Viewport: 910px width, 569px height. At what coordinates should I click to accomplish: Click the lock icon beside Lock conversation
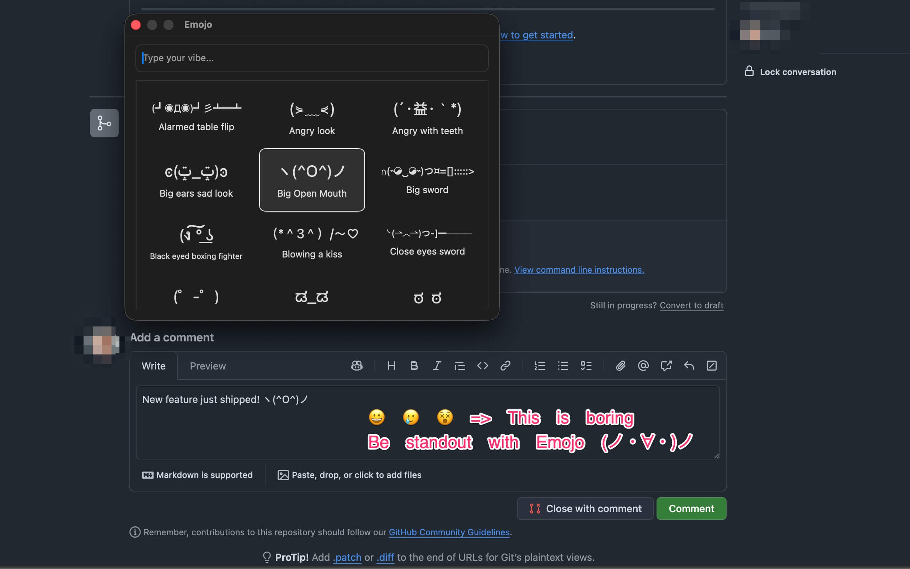point(749,71)
